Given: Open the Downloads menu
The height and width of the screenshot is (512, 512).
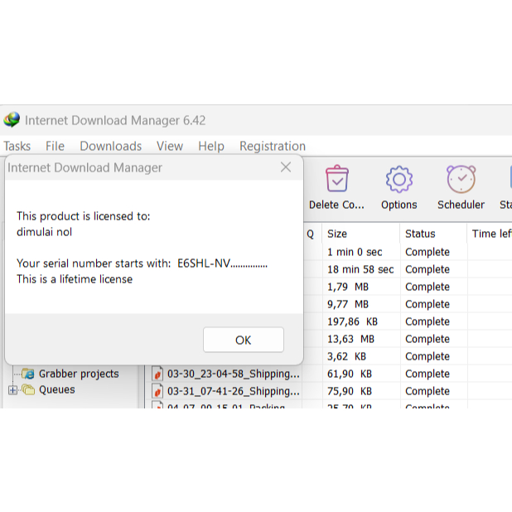Looking at the screenshot, I should (111, 146).
